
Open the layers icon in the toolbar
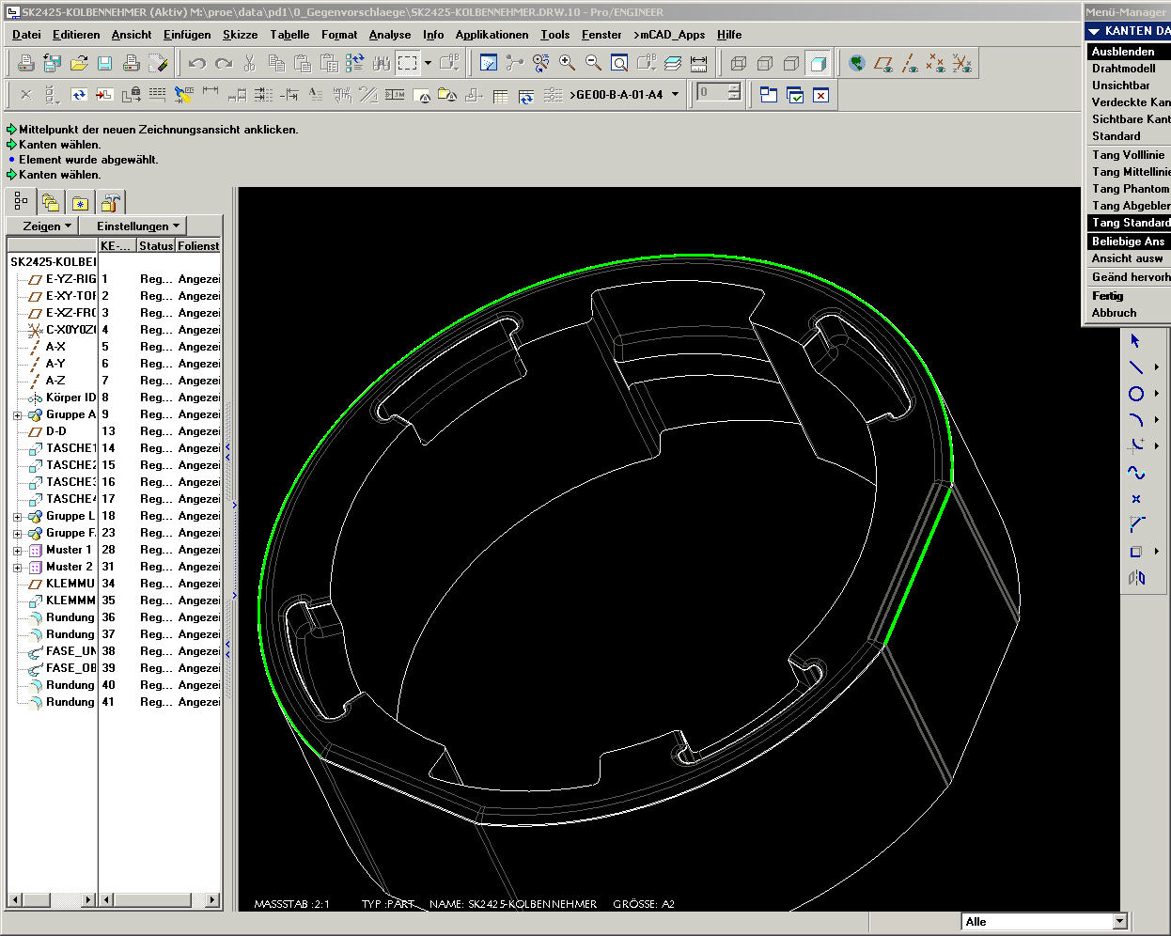[673, 63]
